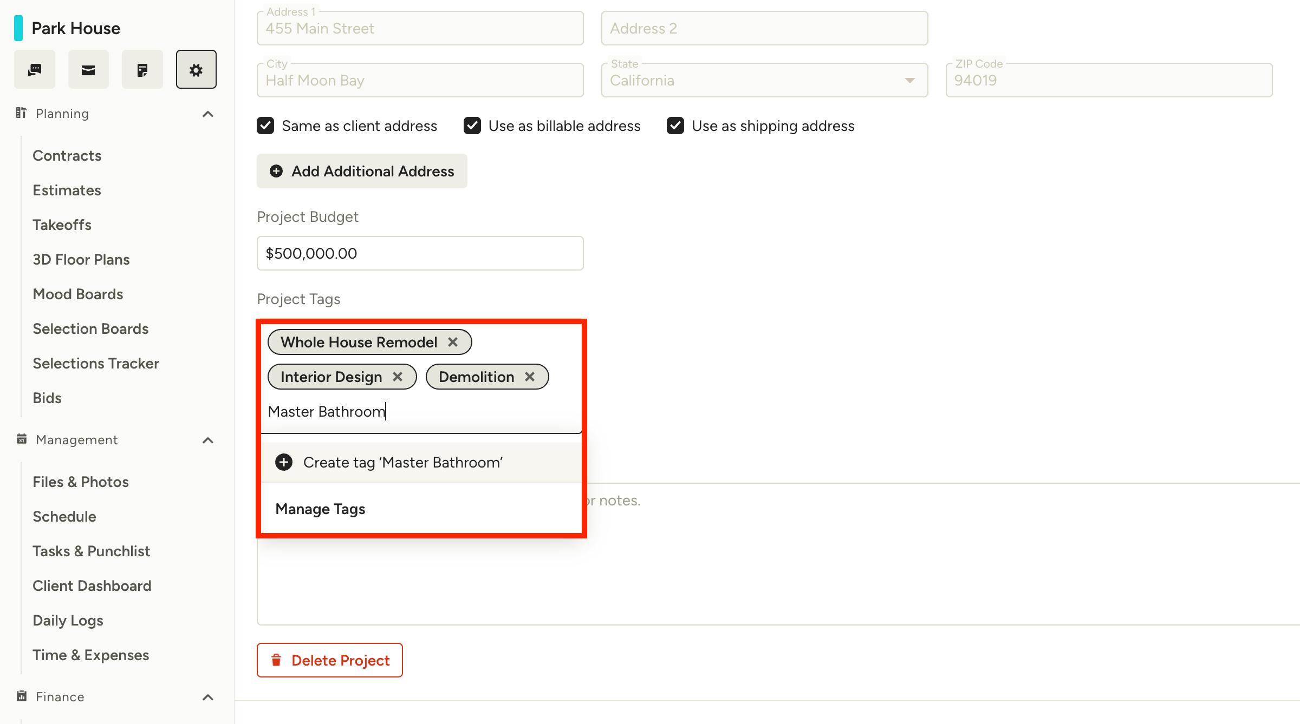Click Add Additional Address button

[x=362, y=171]
